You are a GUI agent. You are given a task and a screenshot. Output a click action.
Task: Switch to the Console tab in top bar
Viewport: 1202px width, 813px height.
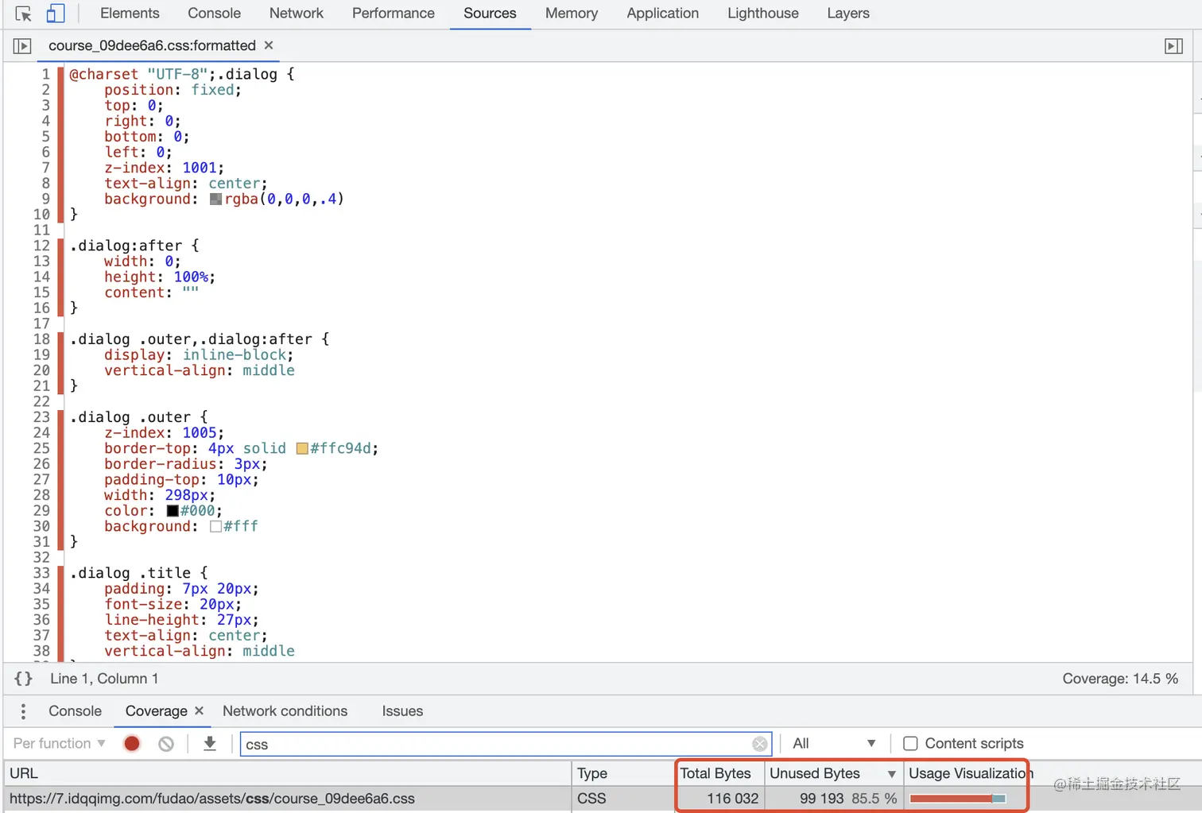tap(214, 14)
